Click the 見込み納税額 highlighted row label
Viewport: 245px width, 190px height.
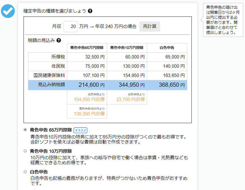pyautogui.click(x=51, y=85)
